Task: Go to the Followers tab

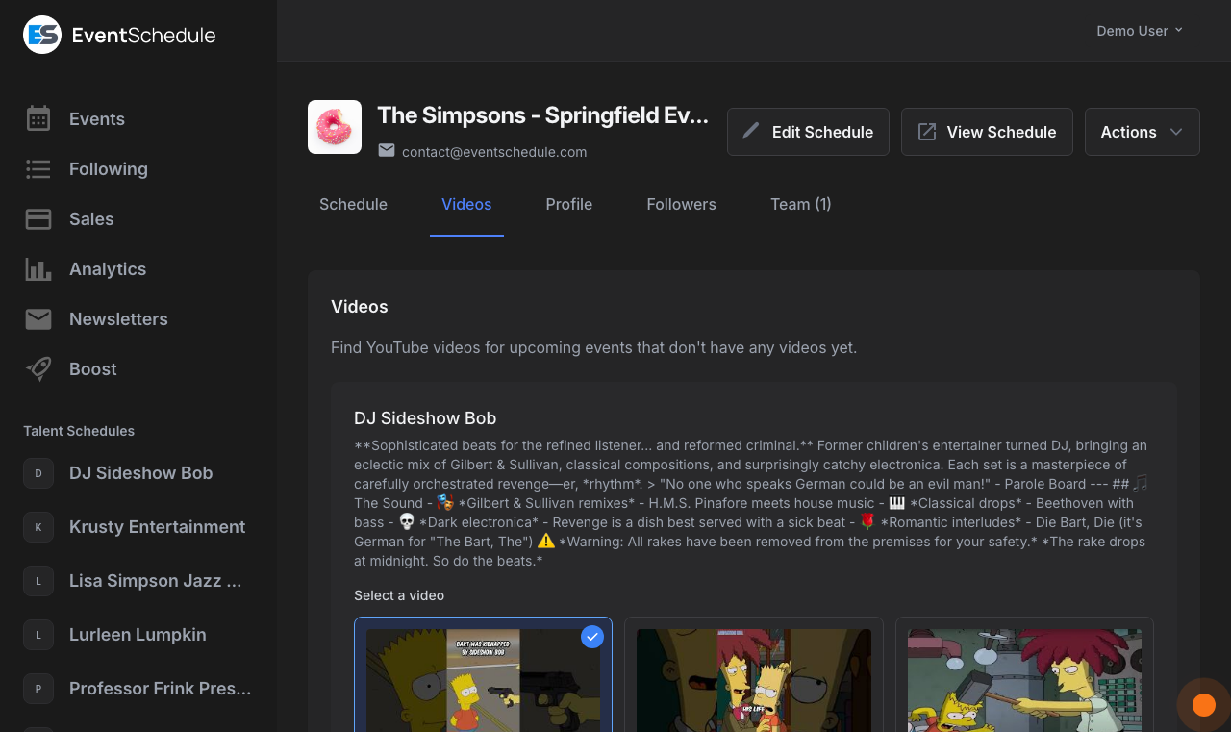Action: click(681, 204)
